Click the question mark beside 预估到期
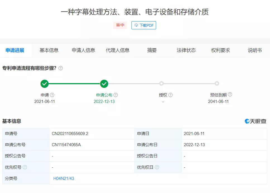The image size is (270, 193). tap(230, 95)
